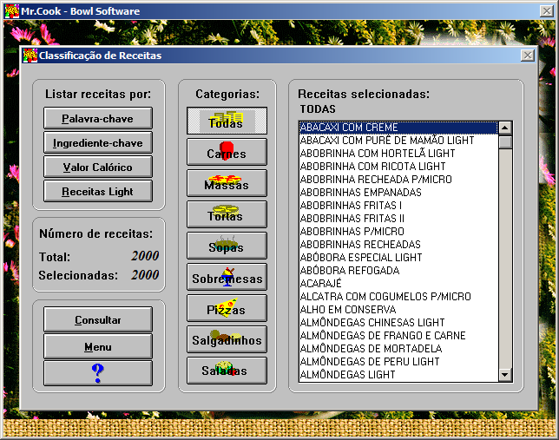Show Receitas Light recipes
Screen dimensions: 559x440
98,191
